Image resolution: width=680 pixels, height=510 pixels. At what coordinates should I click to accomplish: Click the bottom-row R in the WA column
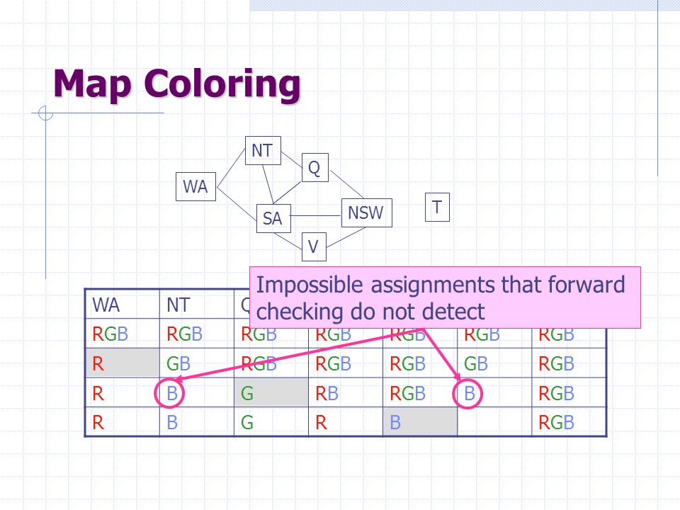(123, 421)
